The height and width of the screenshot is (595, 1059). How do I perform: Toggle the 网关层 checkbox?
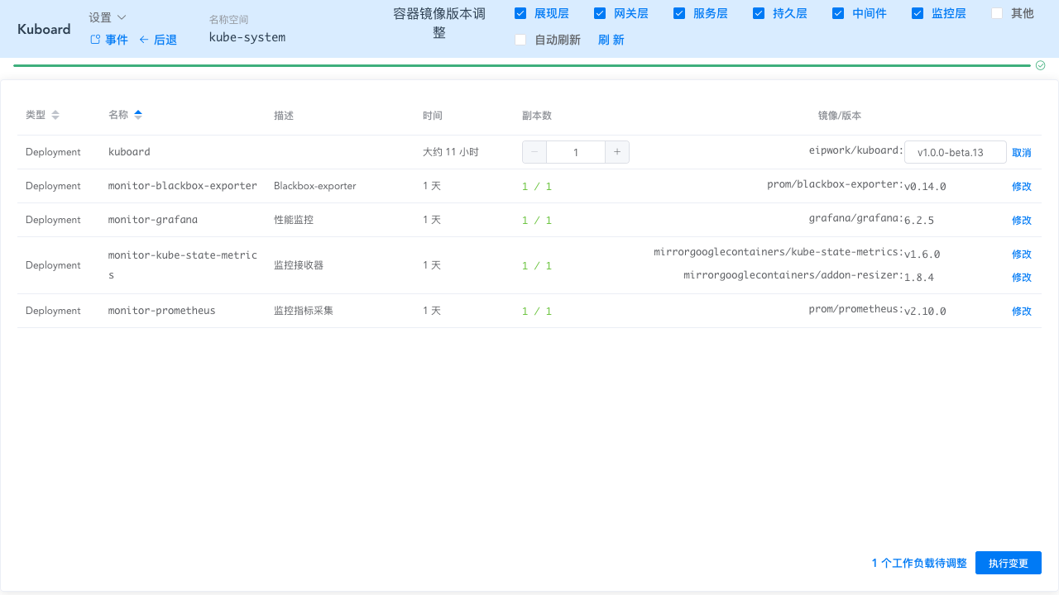click(x=600, y=13)
